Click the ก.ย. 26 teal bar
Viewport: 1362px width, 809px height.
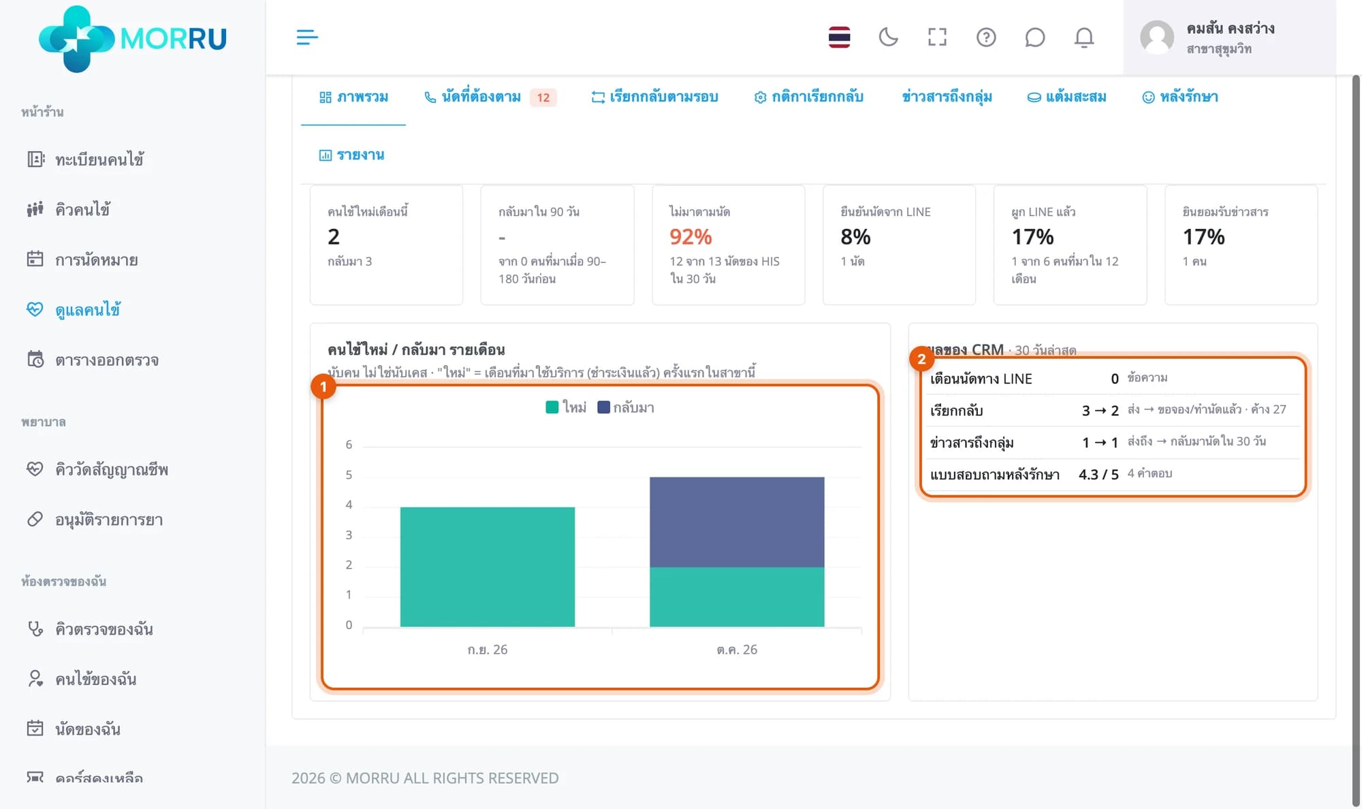click(488, 567)
